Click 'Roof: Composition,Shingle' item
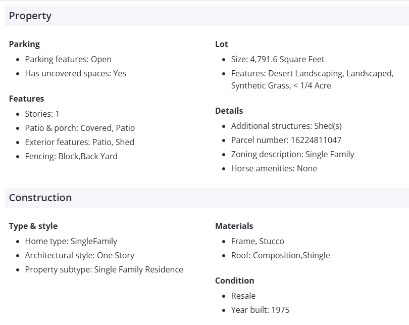 pyautogui.click(x=280, y=255)
